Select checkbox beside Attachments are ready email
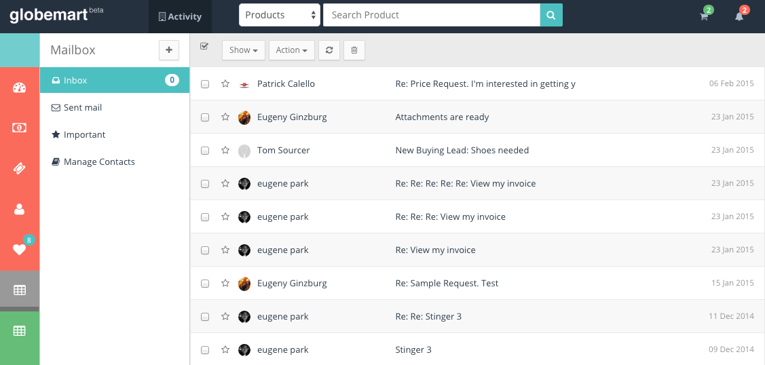Screen dimensions: 765x365 point(205,117)
